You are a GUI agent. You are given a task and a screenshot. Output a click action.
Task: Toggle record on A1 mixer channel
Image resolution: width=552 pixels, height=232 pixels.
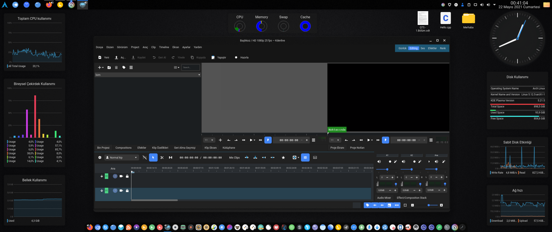tap(390, 162)
